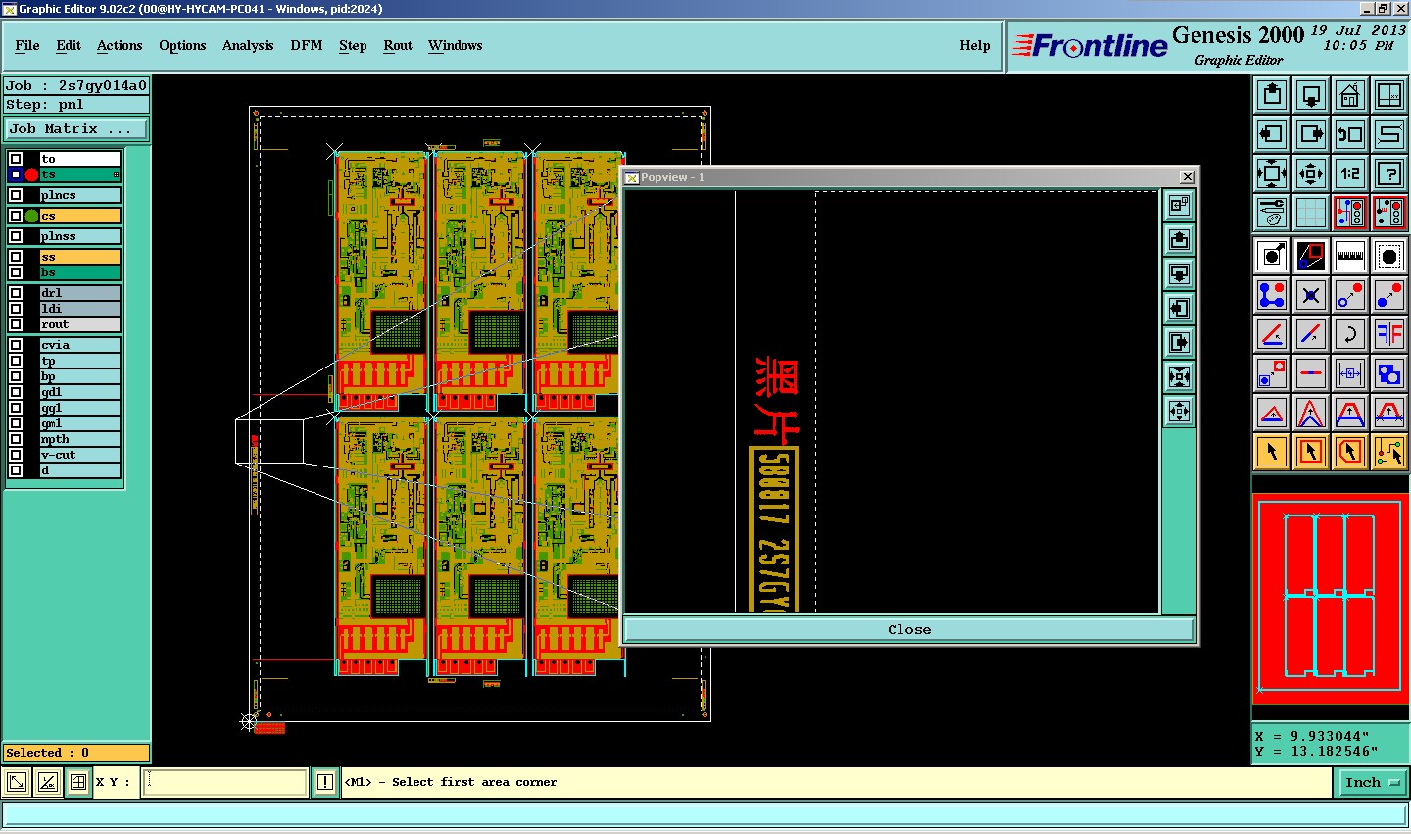Toggle visibility checkbox for layer drl

[16, 293]
